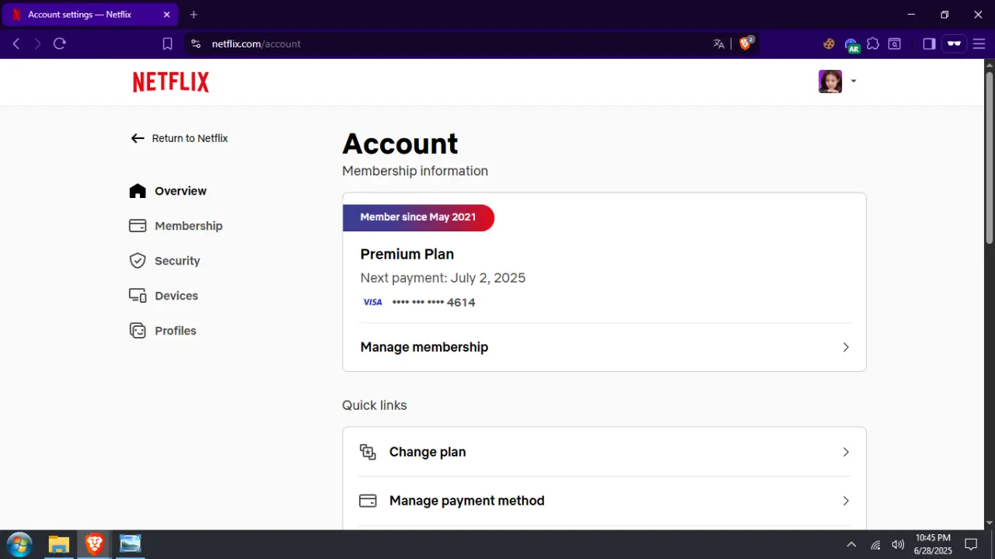Viewport: 995px width, 559px height.
Task: Open the site information icon in address bar
Action: click(196, 44)
